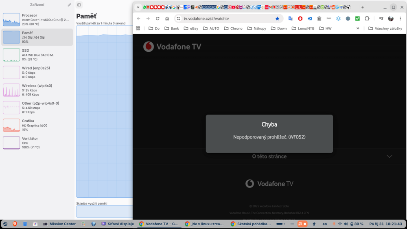
Task: Open the Chrome extensions puzzle icon
Action: 367,19
